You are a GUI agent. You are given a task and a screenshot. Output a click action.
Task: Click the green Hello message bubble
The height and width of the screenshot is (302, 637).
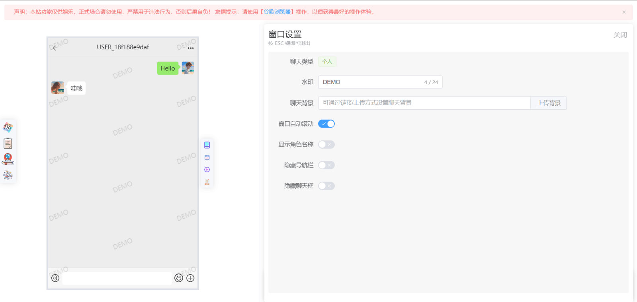click(x=168, y=68)
